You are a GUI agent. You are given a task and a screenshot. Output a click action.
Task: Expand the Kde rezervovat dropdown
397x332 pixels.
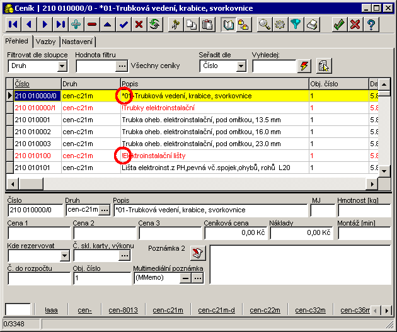pos(65,255)
